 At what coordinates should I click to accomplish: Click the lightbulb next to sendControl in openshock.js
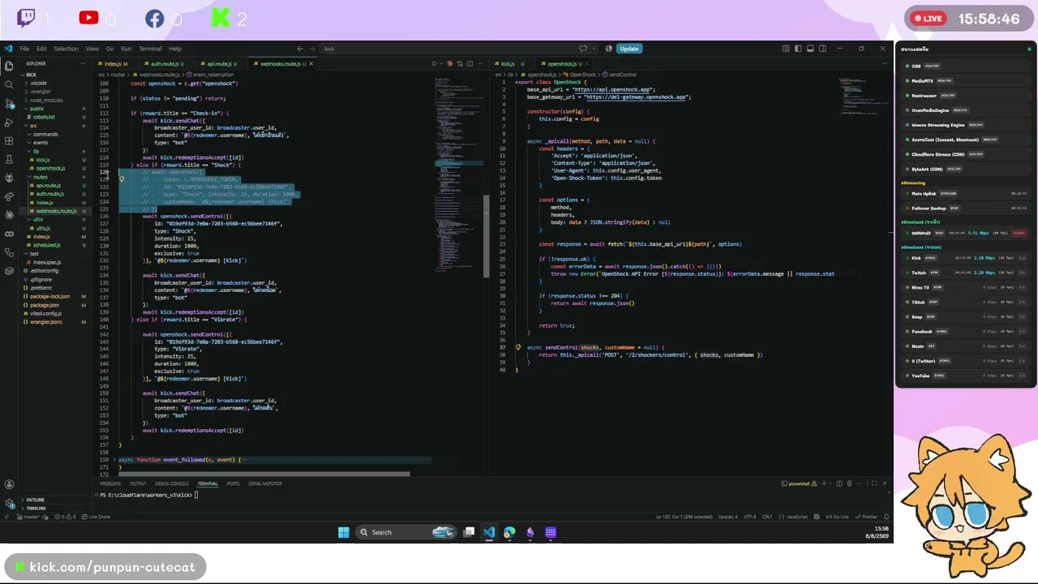pos(518,347)
